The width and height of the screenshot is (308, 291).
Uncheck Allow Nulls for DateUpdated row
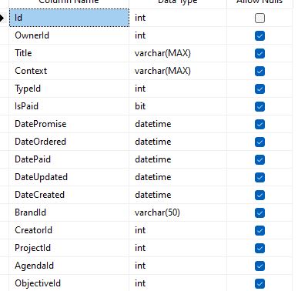pos(259,177)
